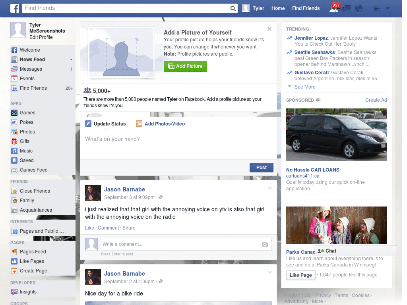Click the Post button
Screen dimensions: 407x305
[x=262, y=168]
